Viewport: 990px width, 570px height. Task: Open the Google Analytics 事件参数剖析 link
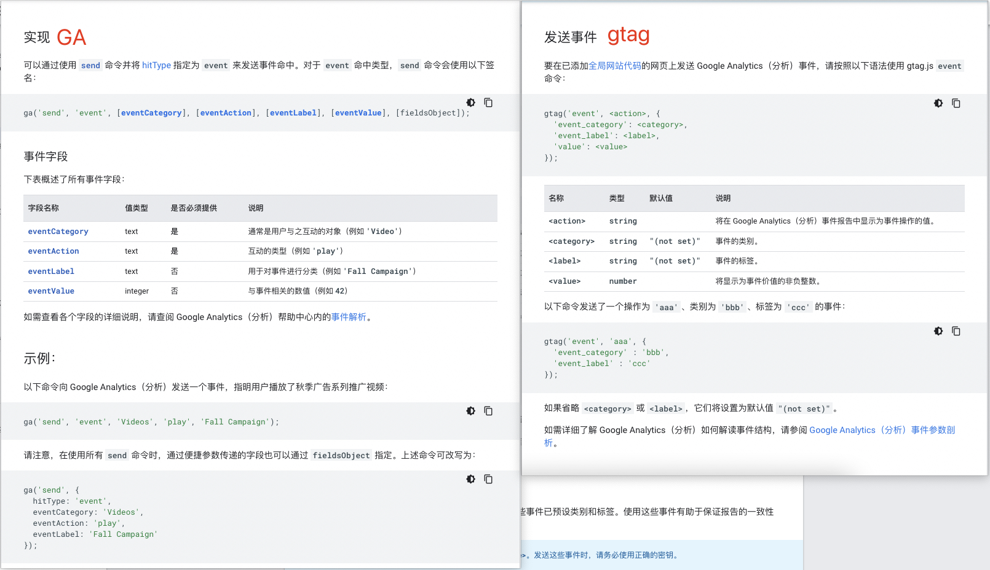pyautogui.click(x=881, y=430)
